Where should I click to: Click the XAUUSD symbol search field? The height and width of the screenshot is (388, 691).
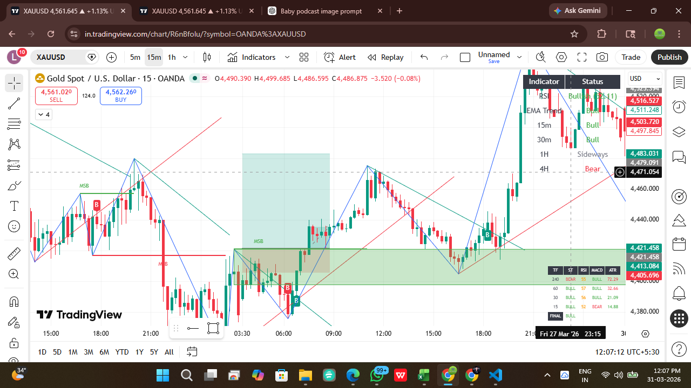(x=58, y=57)
